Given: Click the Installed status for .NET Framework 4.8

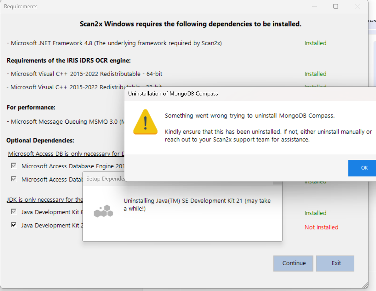Looking at the screenshot, I should click(315, 43).
